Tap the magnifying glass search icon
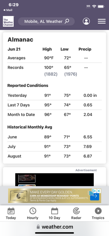Viewport: 109px width, 236px height. click(x=67, y=21)
